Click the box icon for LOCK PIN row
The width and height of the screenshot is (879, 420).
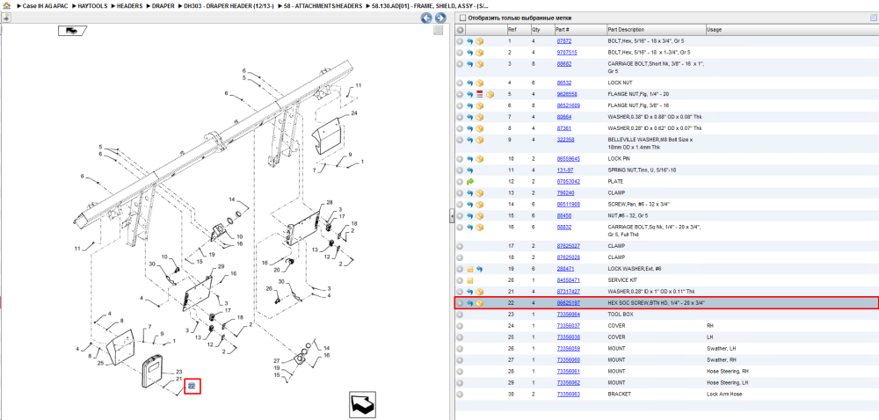coord(480,159)
